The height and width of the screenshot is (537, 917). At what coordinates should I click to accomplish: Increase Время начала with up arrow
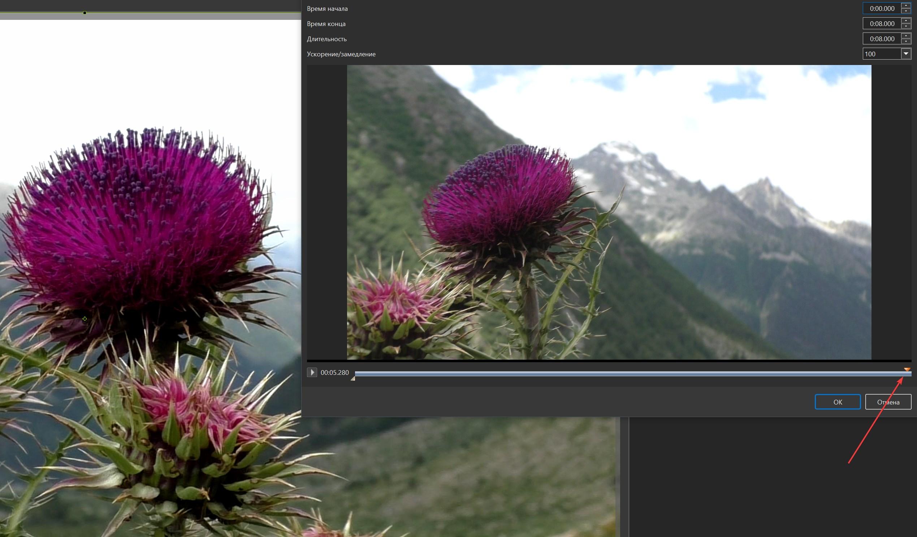[906, 5]
